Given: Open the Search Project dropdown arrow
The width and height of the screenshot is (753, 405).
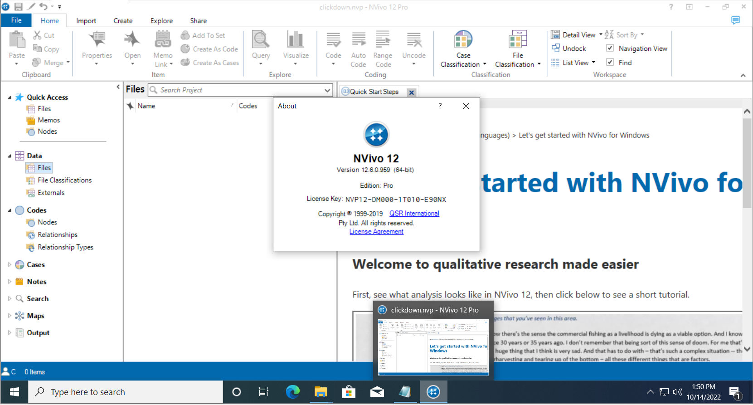Looking at the screenshot, I should pyautogui.click(x=327, y=90).
